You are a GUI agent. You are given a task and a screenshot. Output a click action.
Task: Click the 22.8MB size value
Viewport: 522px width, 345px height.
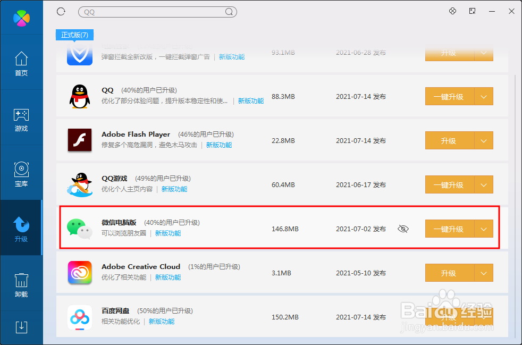coord(283,140)
